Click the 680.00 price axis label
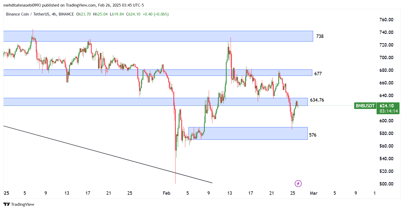This screenshot has height=210, width=404. 386,70
